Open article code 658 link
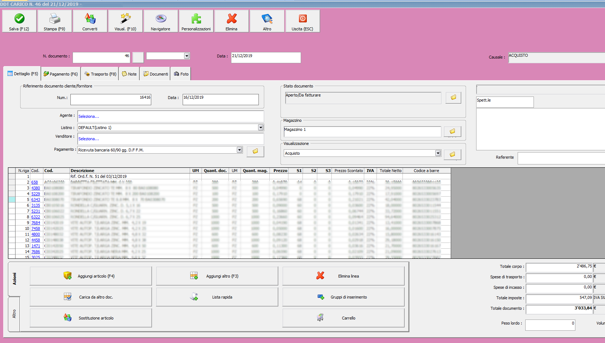The image size is (605, 343). pos(34,183)
